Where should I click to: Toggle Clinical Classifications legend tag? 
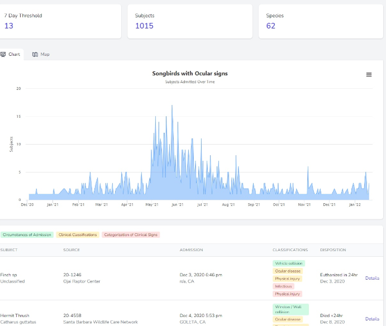[78, 234]
